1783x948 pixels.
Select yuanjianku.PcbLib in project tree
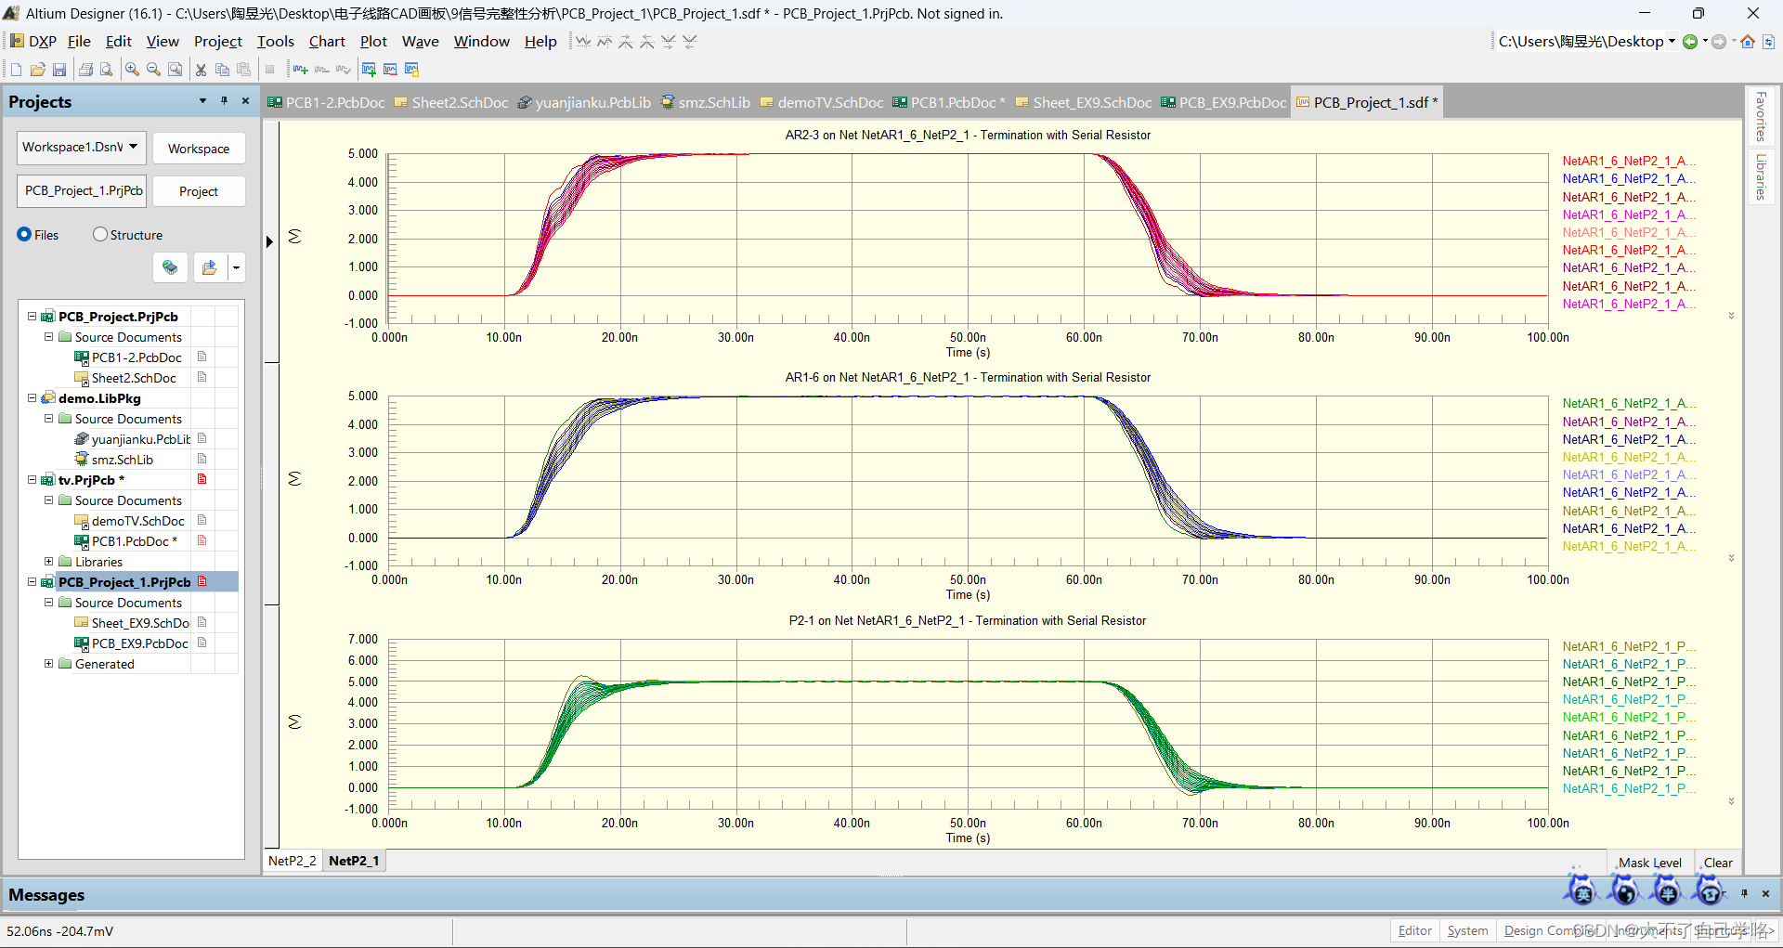[141, 439]
